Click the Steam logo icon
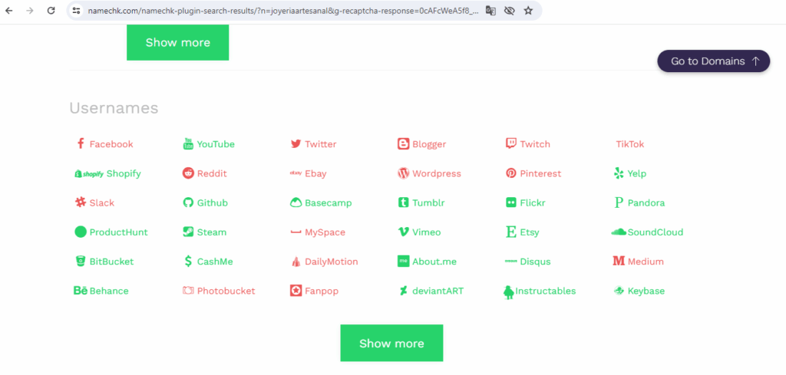Image resolution: width=786 pixels, height=375 pixels. pyautogui.click(x=188, y=232)
